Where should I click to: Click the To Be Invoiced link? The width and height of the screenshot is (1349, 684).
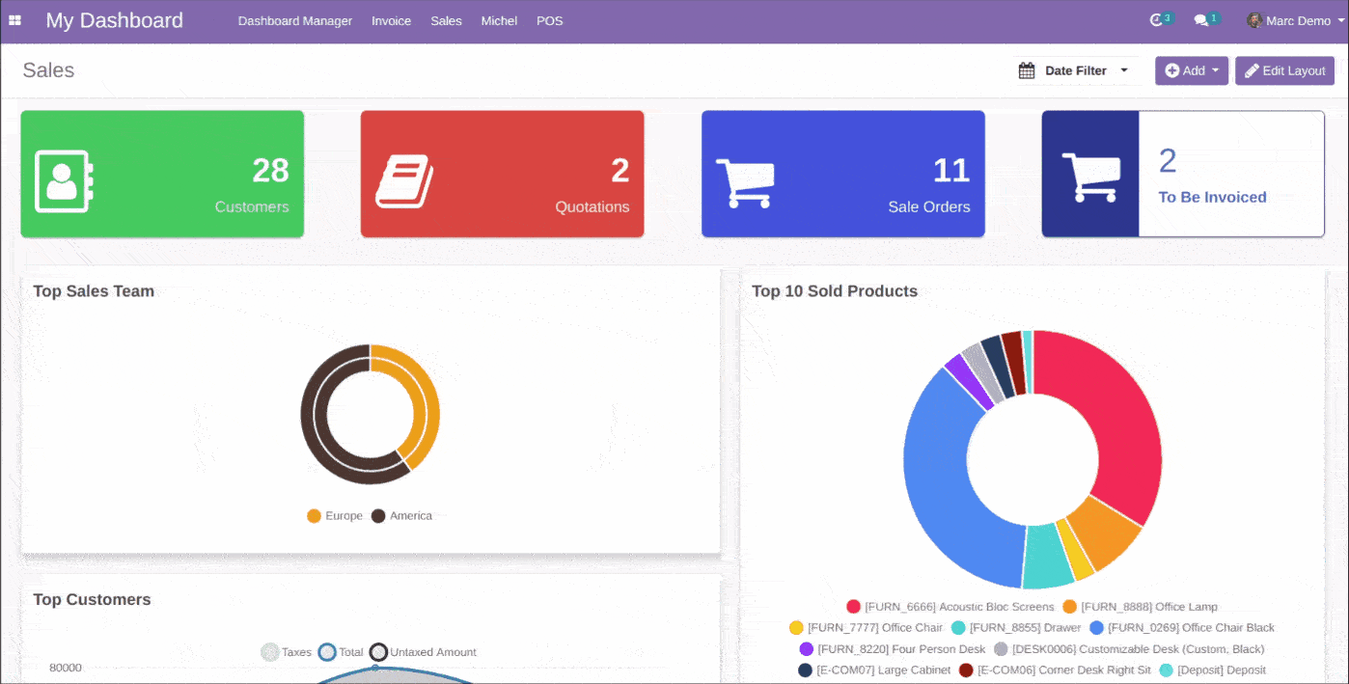1212,197
